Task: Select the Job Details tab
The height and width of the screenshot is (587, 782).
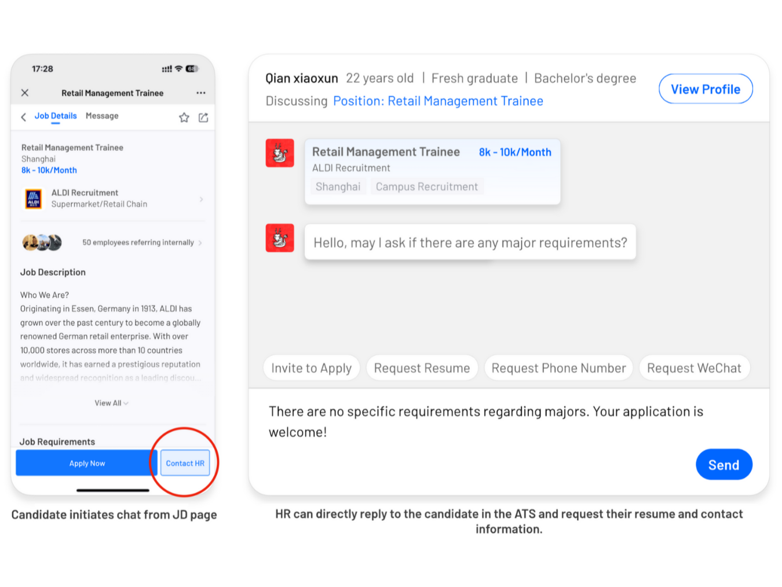Action: (56, 116)
